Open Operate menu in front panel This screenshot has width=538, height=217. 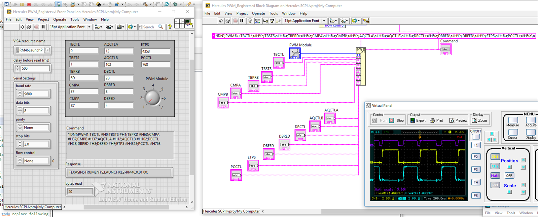click(x=60, y=20)
